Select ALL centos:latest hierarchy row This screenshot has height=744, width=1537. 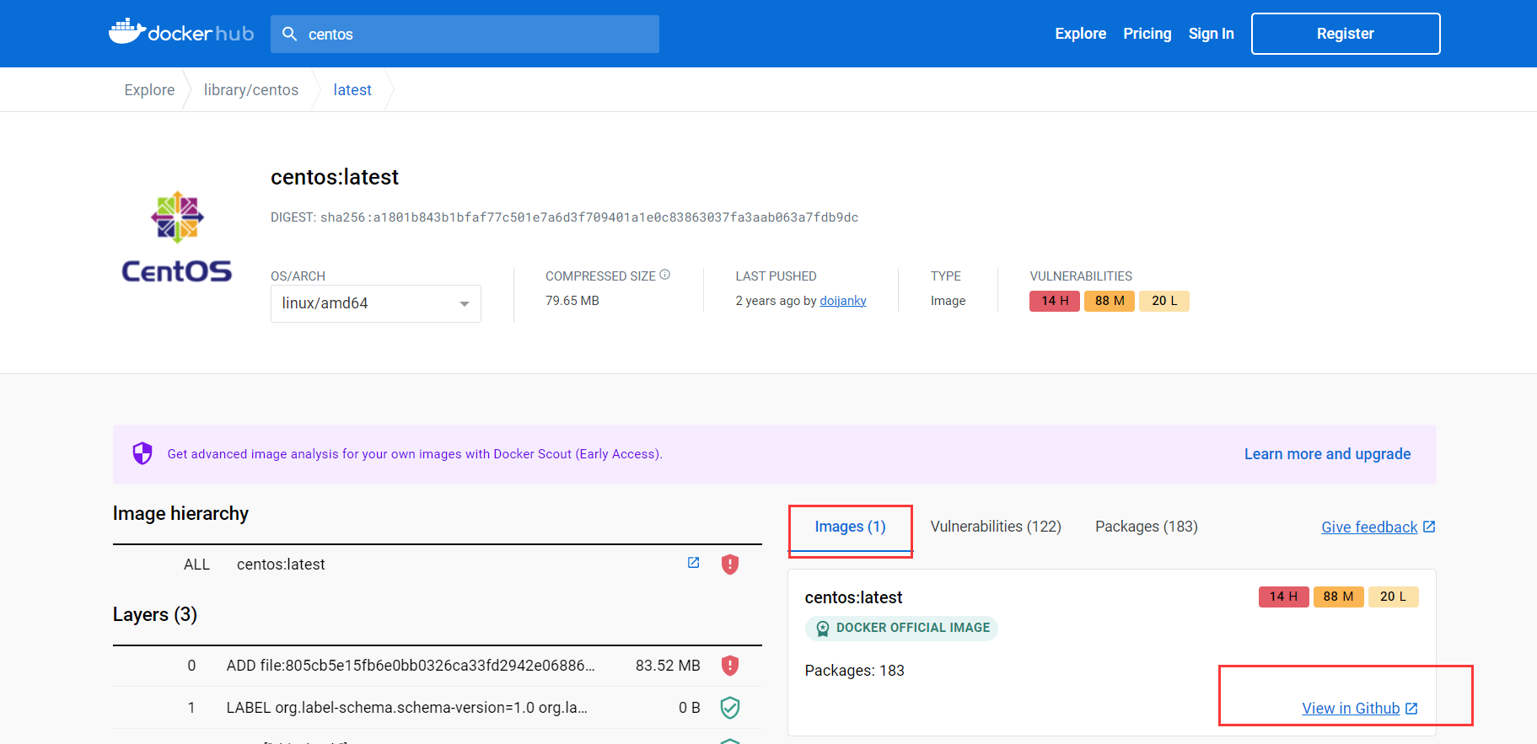pos(438,565)
